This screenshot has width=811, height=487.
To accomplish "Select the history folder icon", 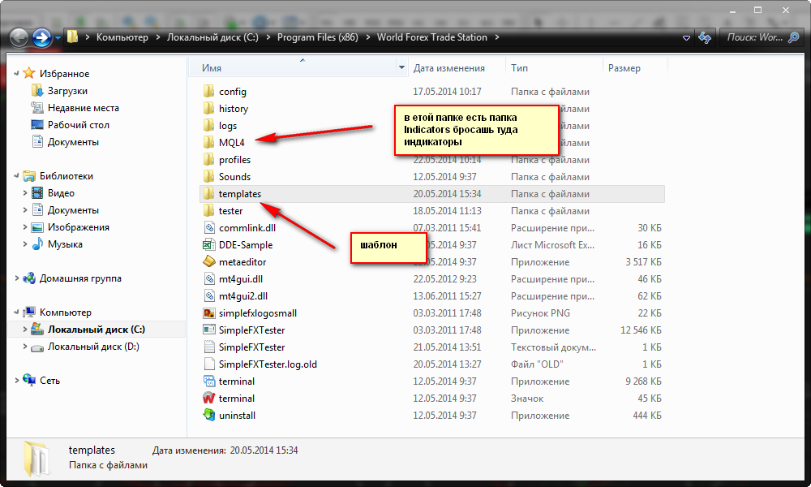I will tap(209, 109).
